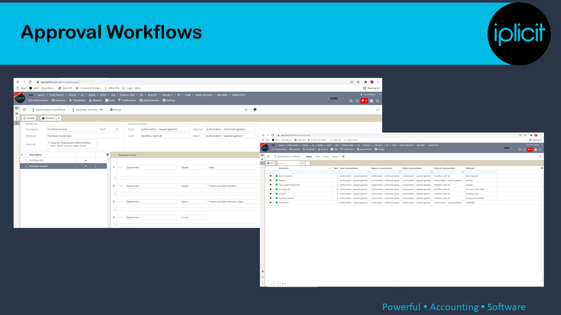
Task: Click the search magnifier in left window header
Action: point(351,101)
